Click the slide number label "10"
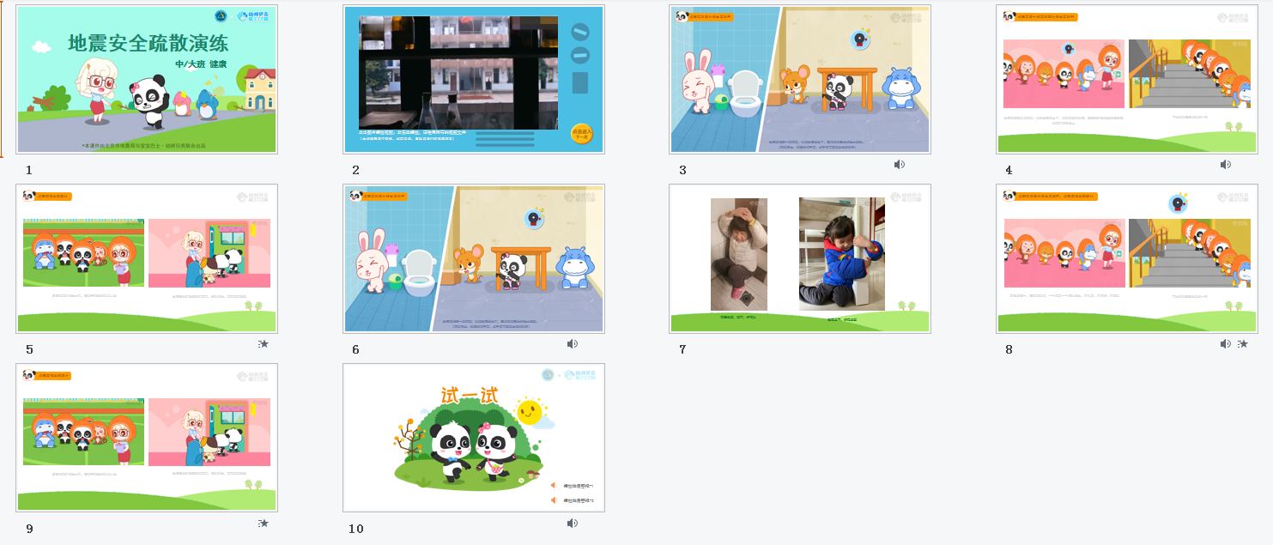 click(356, 529)
